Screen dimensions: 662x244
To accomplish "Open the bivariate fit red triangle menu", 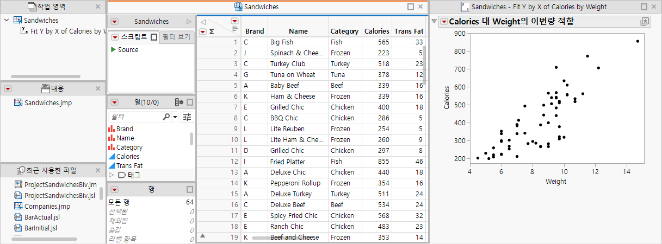I will point(444,22).
